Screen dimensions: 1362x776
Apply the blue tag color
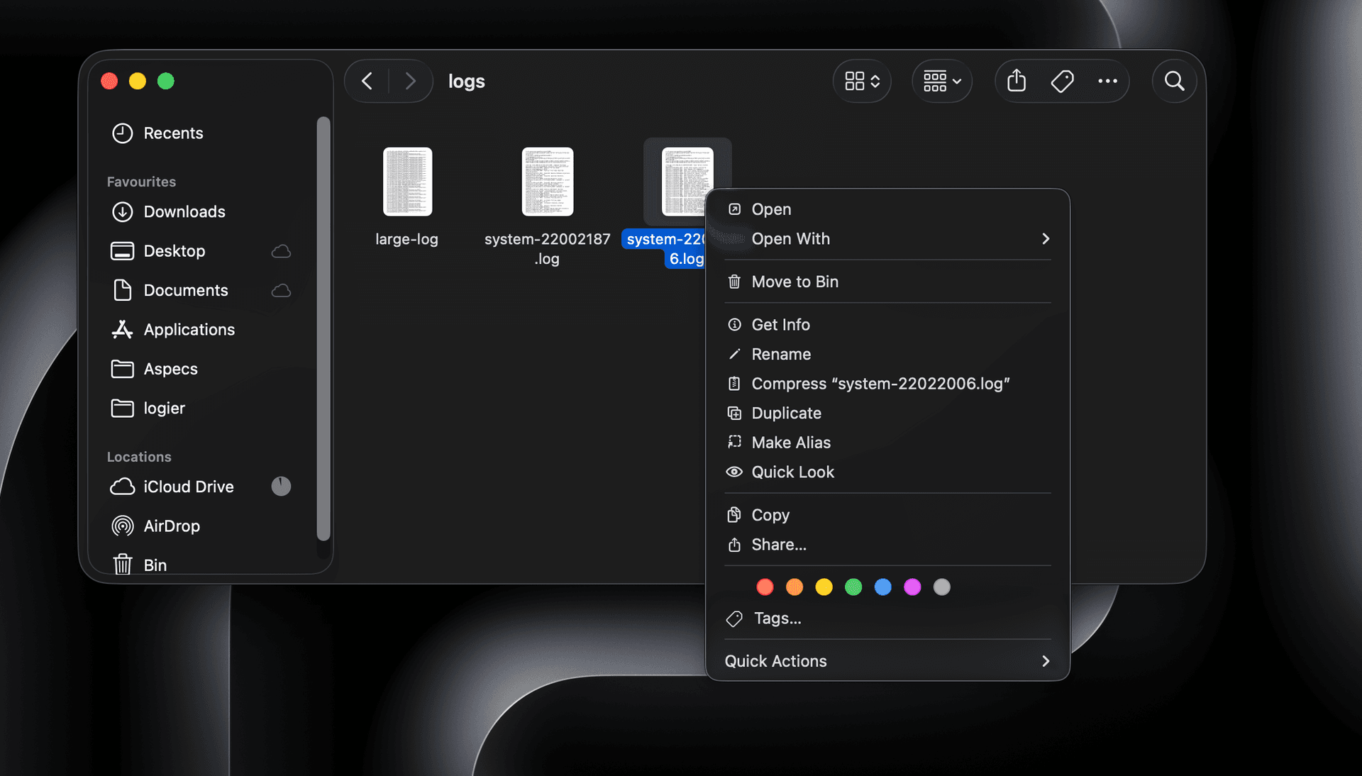click(882, 587)
